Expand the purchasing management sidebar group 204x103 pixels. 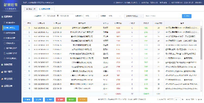[8, 65]
